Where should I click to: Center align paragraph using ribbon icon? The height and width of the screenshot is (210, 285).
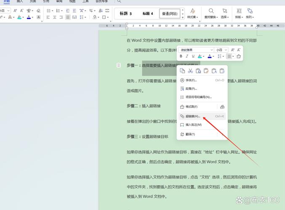(x=55, y=17)
